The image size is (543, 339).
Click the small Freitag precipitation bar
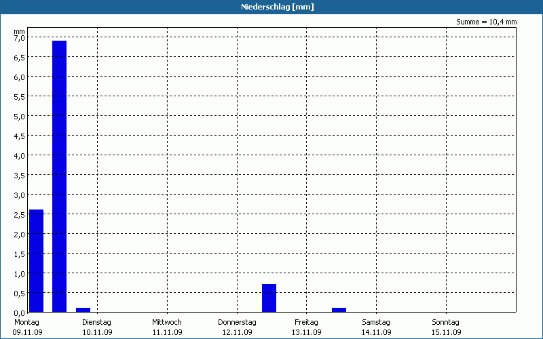coord(339,310)
